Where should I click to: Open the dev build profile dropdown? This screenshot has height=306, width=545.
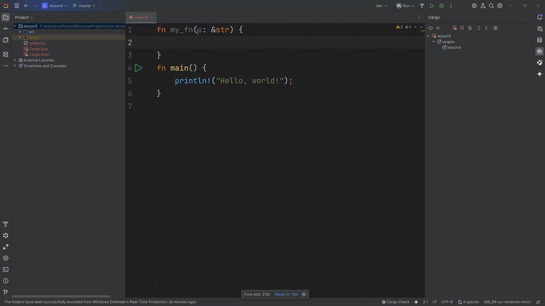[381, 6]
